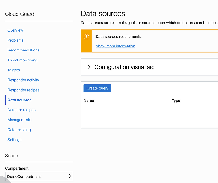Open Cloud Guard Settings

click(x=14, y=140)
